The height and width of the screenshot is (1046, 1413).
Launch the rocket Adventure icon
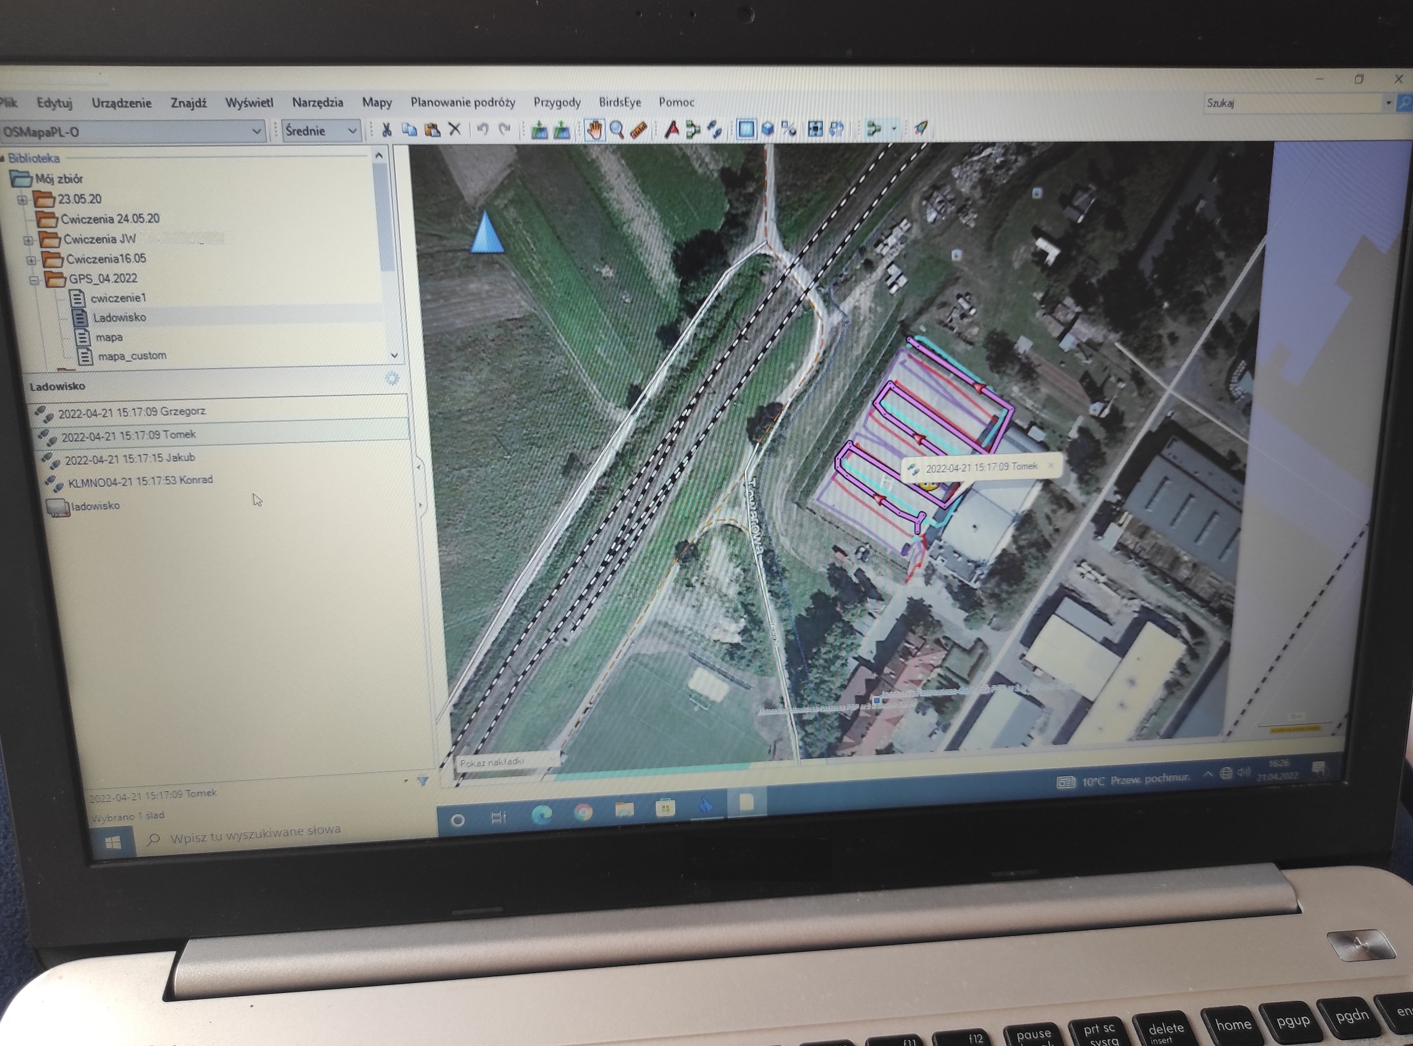click(x=921, y=128)
